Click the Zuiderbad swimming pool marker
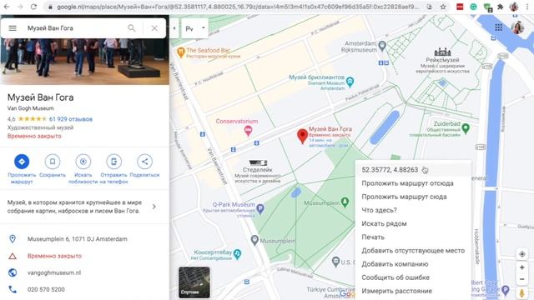This screenshot has height=300, width=534. pyautogui.click(x=466, y=128)
